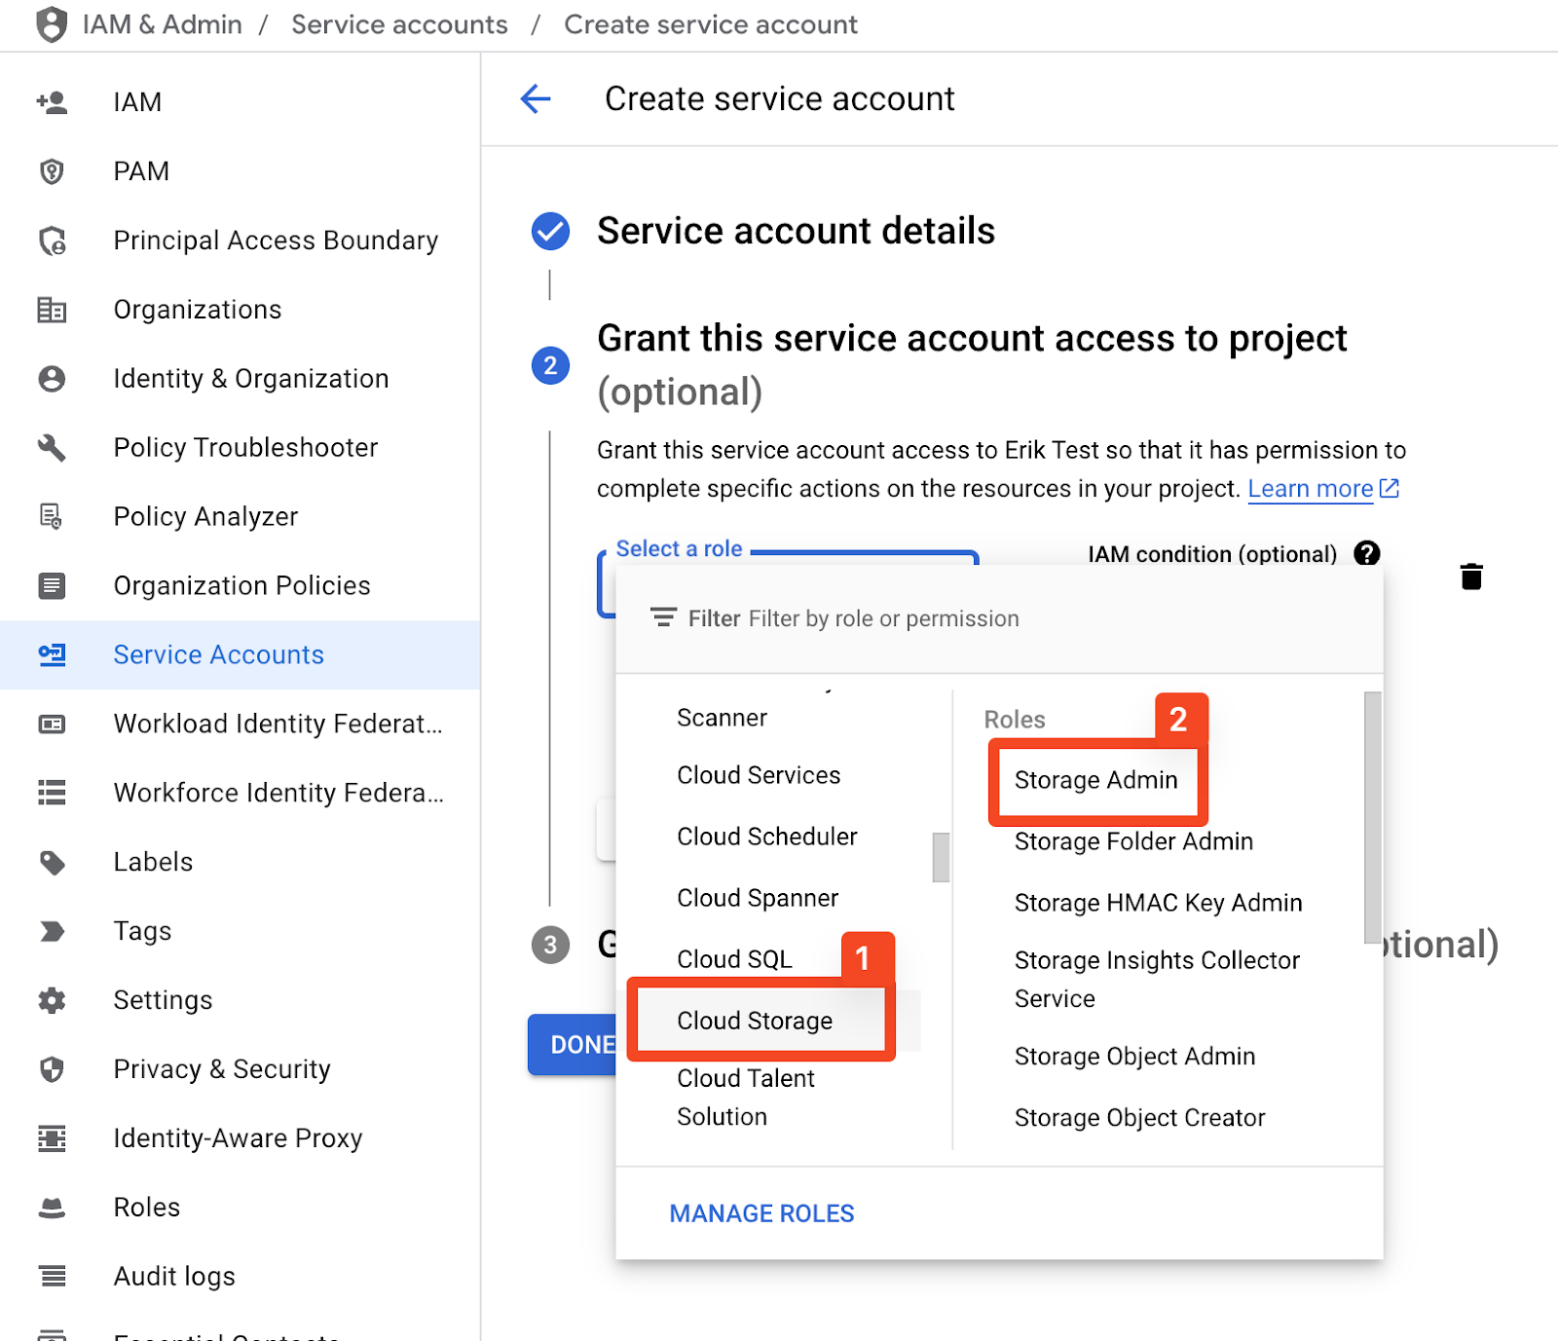The image size is (1558, 1341).
Task: Click the Policy Analyzer document icon
Action: click(x=52, y=516)
